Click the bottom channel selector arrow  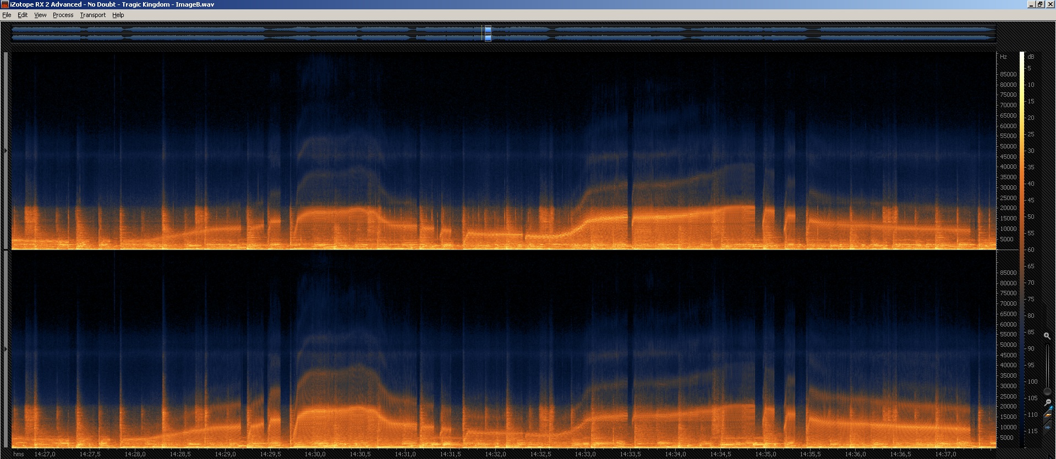click(x=6, y=349)
